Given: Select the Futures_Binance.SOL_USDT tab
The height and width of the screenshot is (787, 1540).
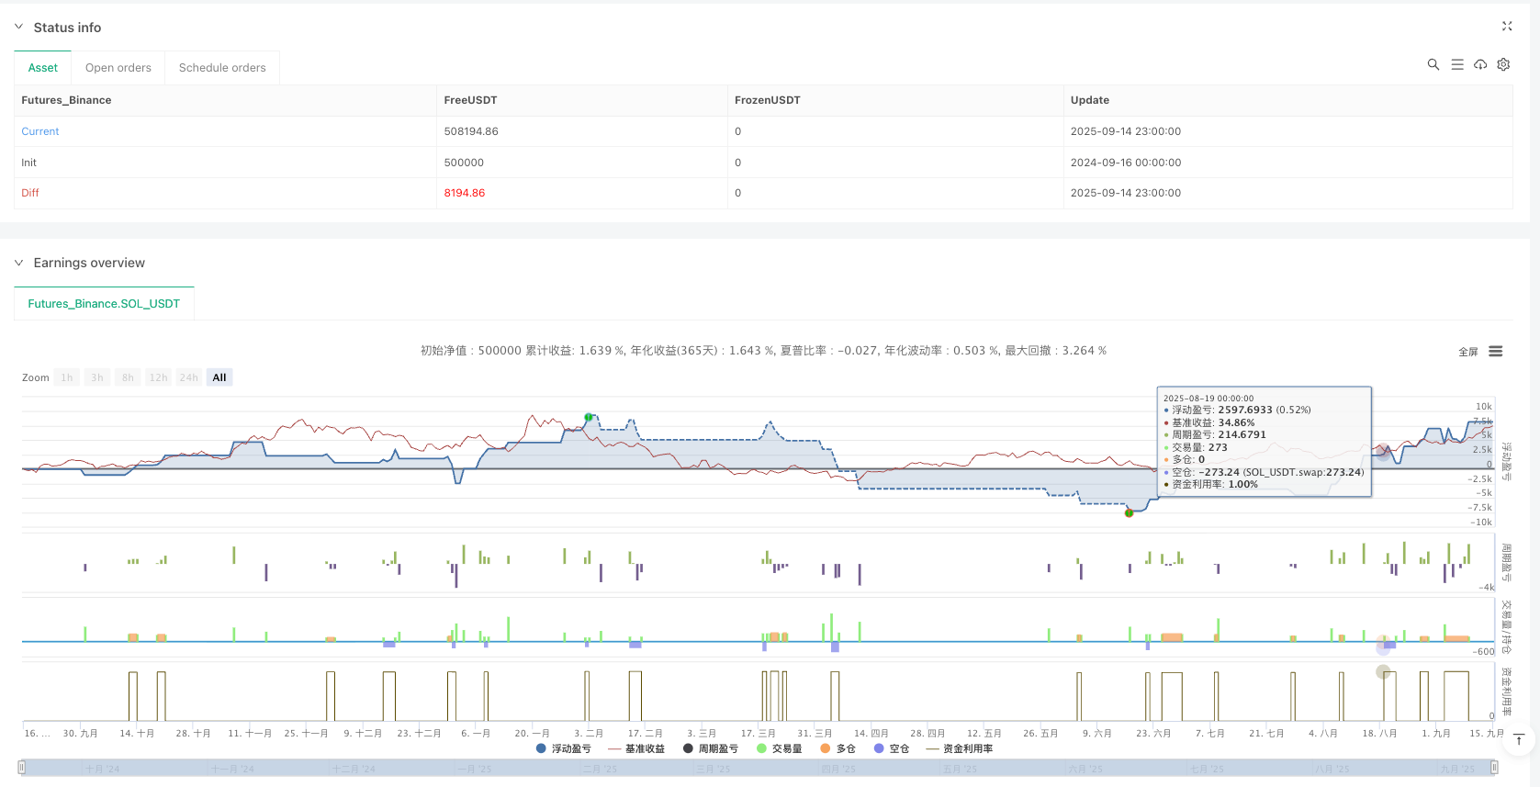Looking at the screenshot, I should [x=104, y=304].
